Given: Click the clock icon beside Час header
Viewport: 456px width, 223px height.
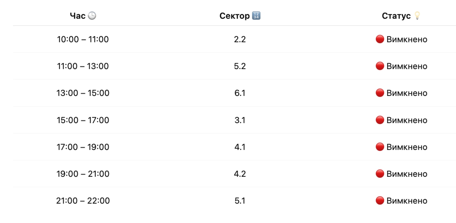Looking at the screenshot, I should [x=92, y=16].
